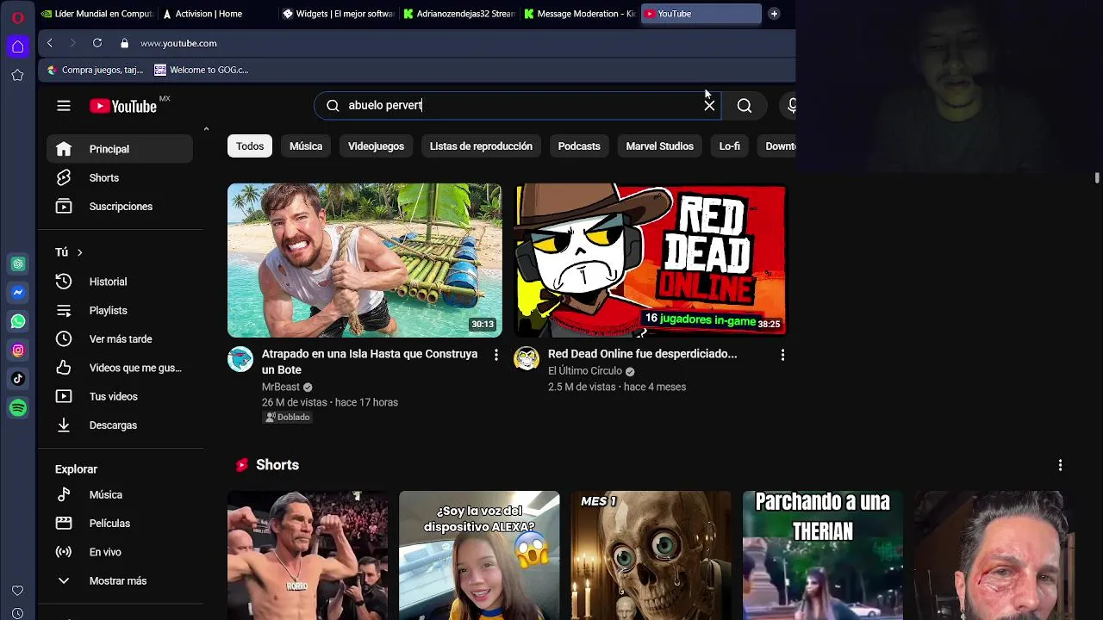Open Ver más tarde list
Image resolution: width=1103 pixels, height=620 pixels.
click(x=120, y=339)
